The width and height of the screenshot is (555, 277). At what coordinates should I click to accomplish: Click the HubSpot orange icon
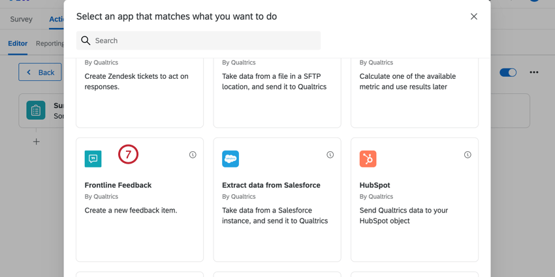[x=368, y=158]
